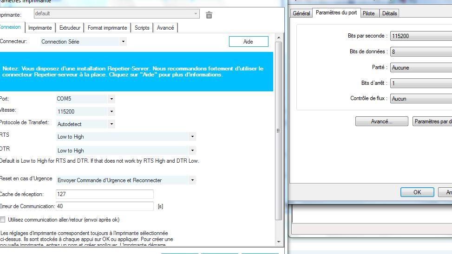Open the Format imprimante tab
Screen dimensions: 452x254
coord(107,28)
